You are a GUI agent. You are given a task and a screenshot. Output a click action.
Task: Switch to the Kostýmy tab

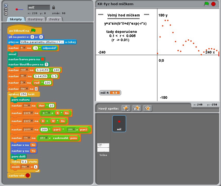tap(36, 19)
